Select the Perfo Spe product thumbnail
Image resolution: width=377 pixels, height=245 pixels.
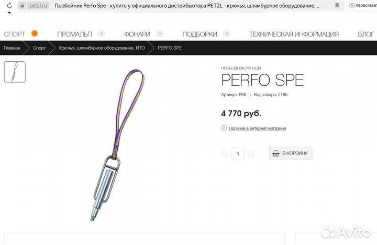15,72
